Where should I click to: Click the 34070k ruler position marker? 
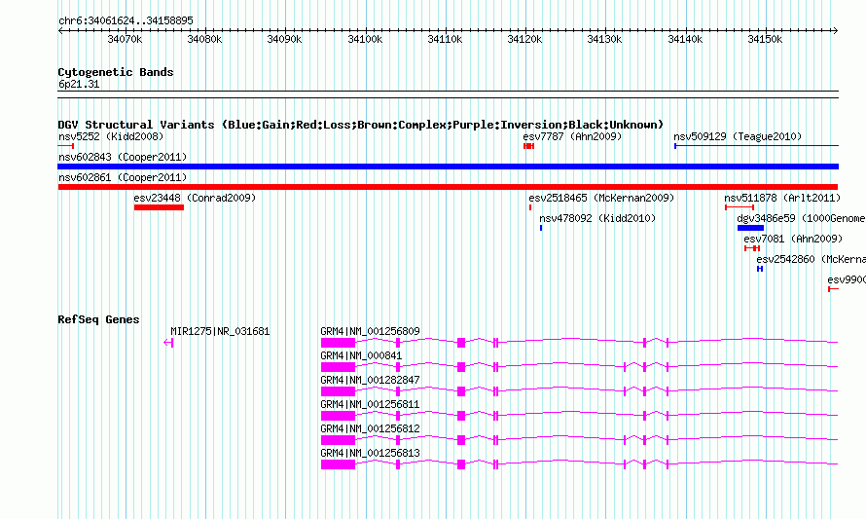(125, 39)
